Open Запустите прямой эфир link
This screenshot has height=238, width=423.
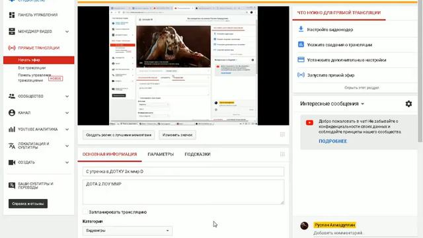(x=330, y=75)
